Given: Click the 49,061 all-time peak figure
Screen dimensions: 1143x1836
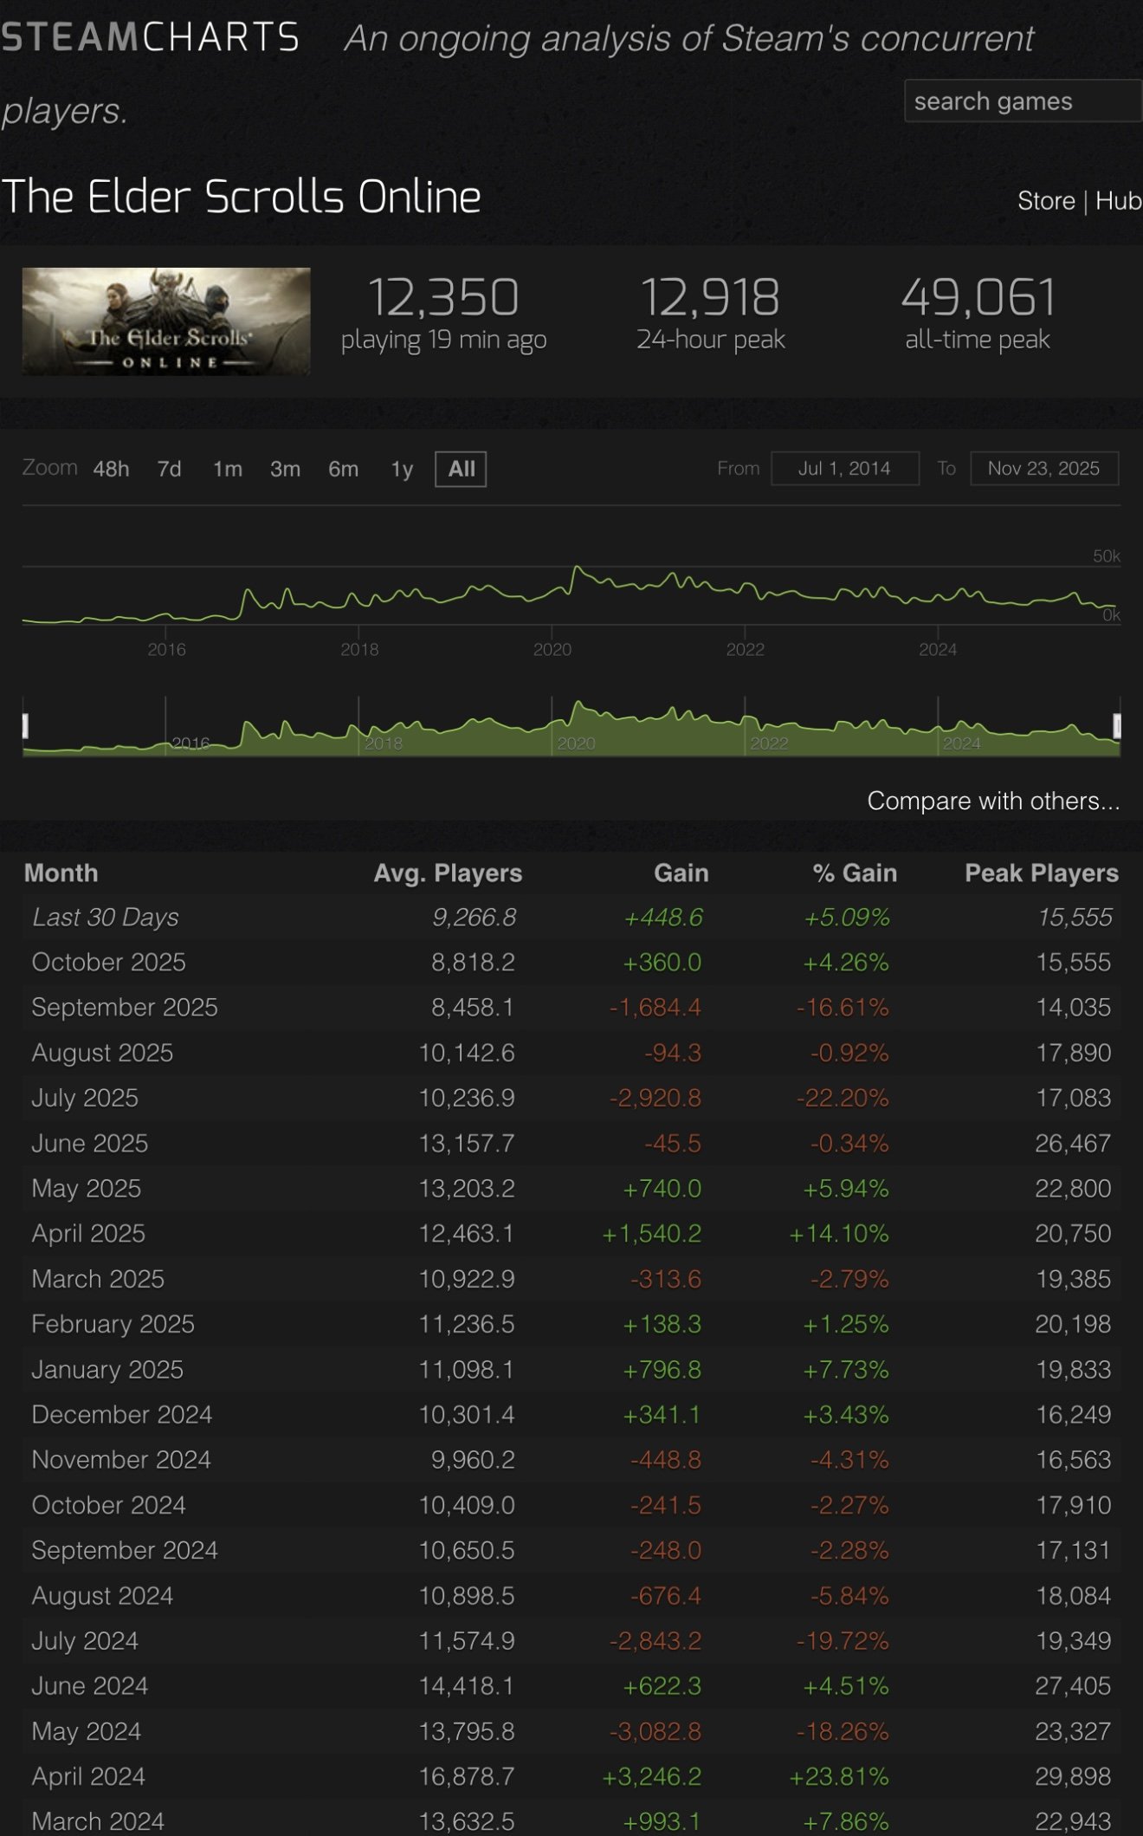Looking at the screenshot, I should click(978, 297).
